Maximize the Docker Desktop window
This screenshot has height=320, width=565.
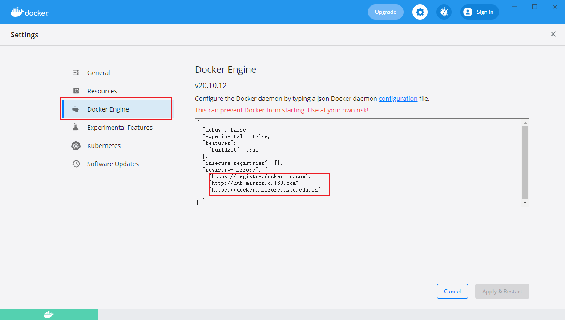click(x=535, y=7)
